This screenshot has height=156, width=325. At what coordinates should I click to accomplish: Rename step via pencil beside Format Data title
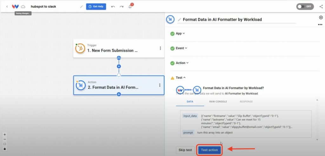180,20
